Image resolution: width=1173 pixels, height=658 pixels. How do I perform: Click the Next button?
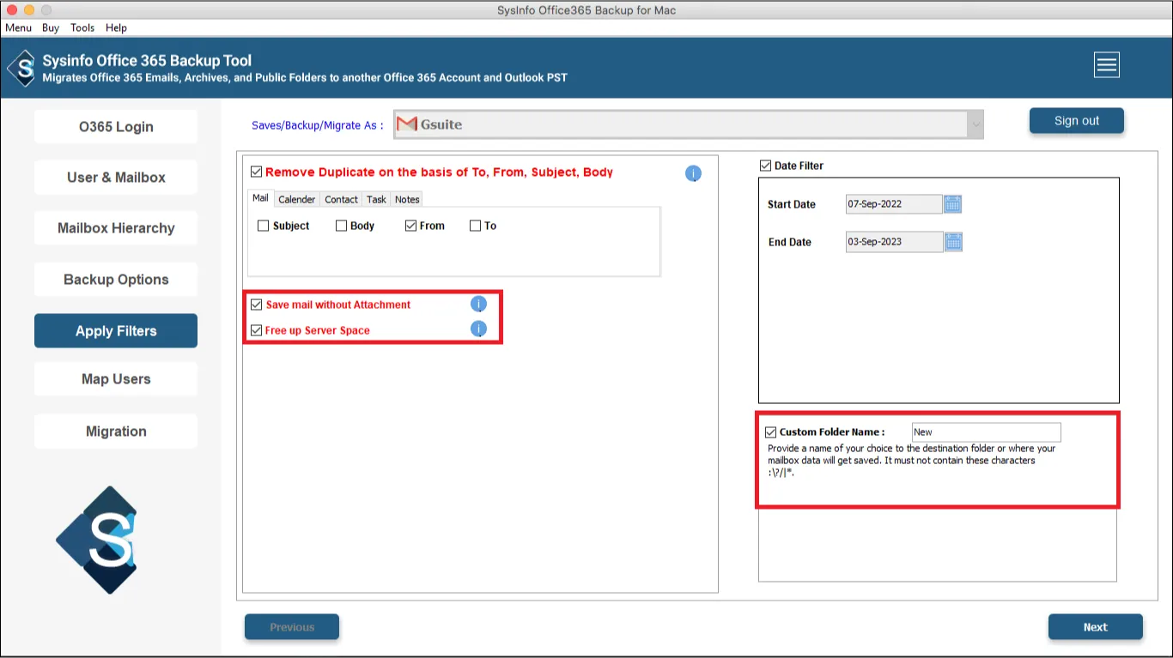click(1095, 627)
